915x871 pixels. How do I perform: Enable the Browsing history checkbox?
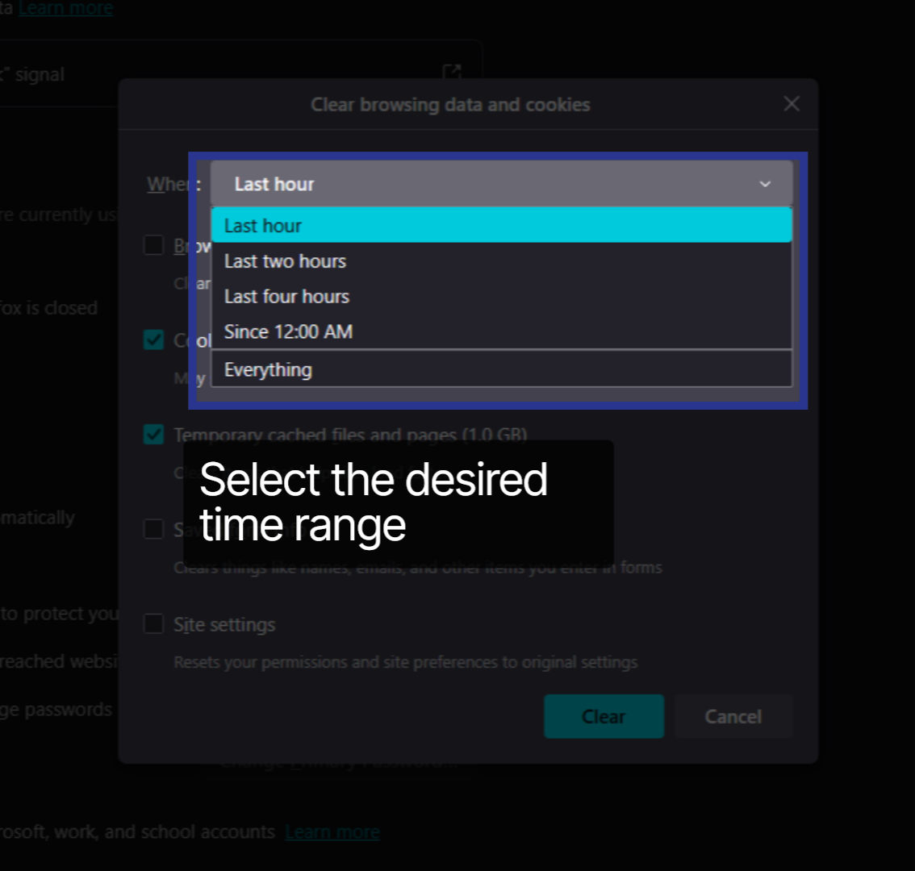[153, 245]
